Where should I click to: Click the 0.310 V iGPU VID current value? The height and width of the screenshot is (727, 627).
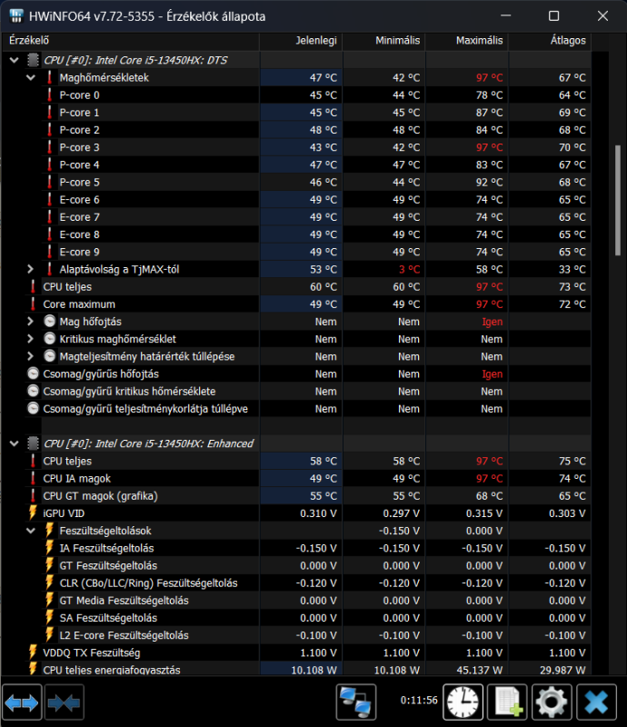pos(318,513)
